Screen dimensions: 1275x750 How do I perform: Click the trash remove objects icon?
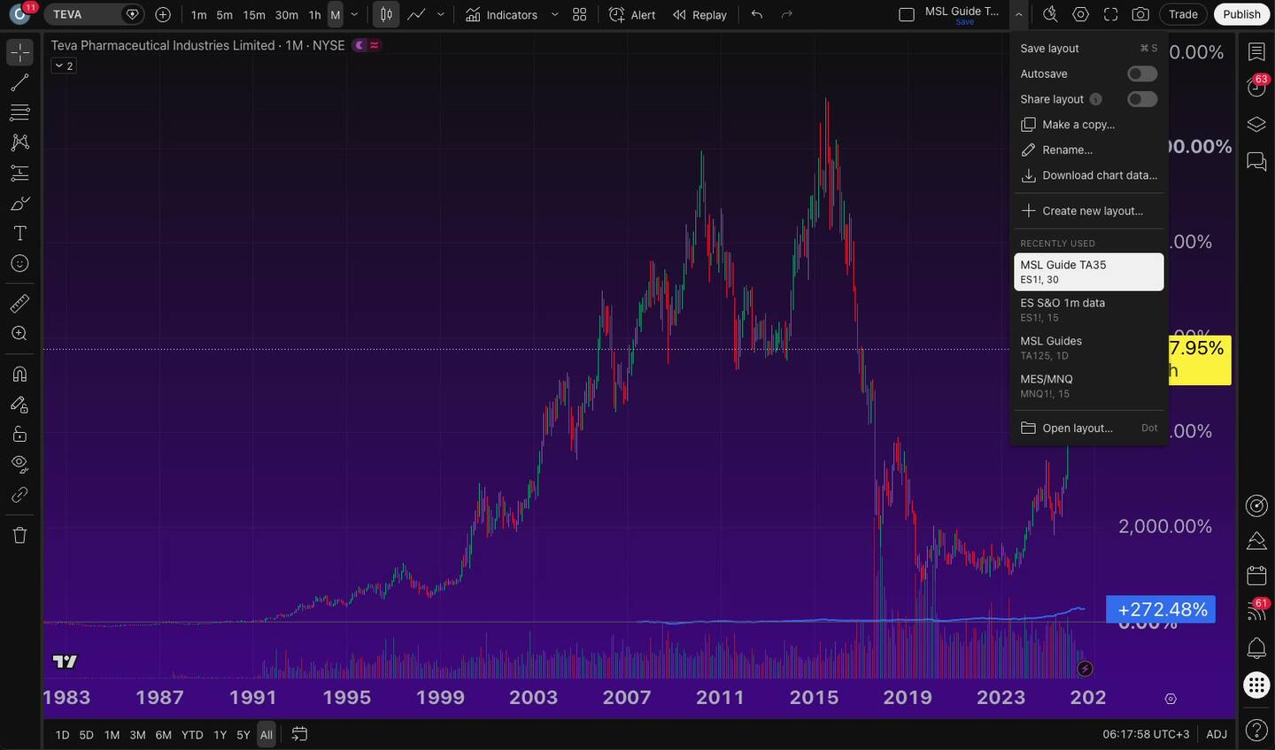tap(19, 535)
